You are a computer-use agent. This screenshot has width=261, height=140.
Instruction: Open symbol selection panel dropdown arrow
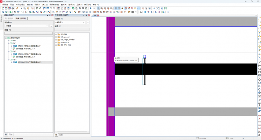pyautogui.click(x=84, y=15)
